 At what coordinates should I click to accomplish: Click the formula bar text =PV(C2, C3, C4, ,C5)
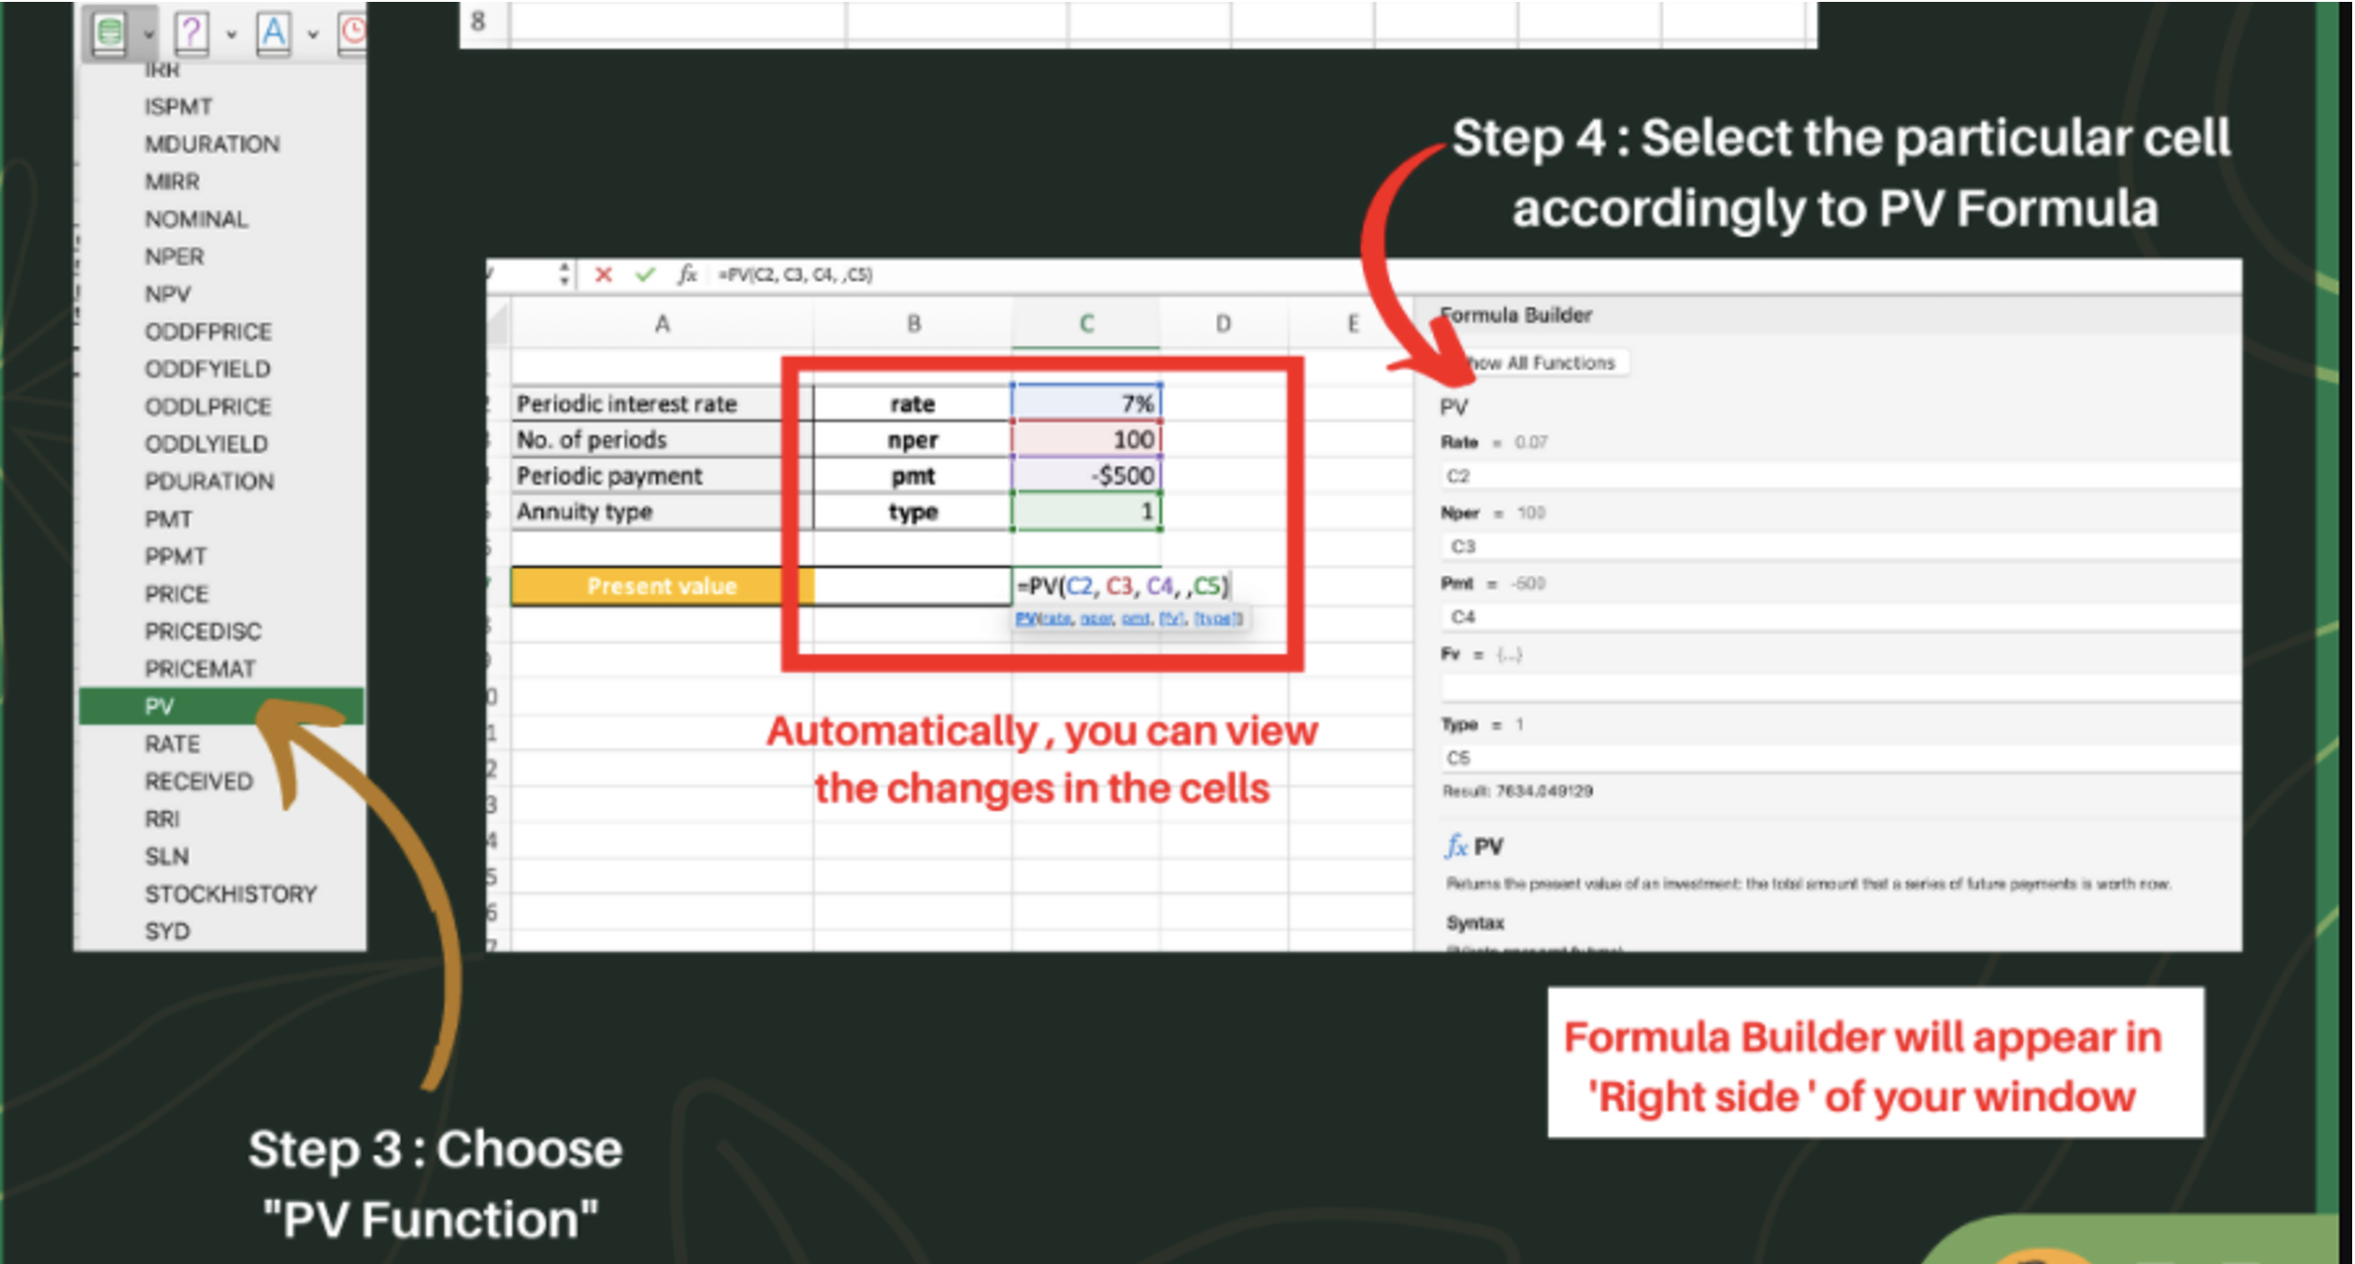(x=795, y=275)
